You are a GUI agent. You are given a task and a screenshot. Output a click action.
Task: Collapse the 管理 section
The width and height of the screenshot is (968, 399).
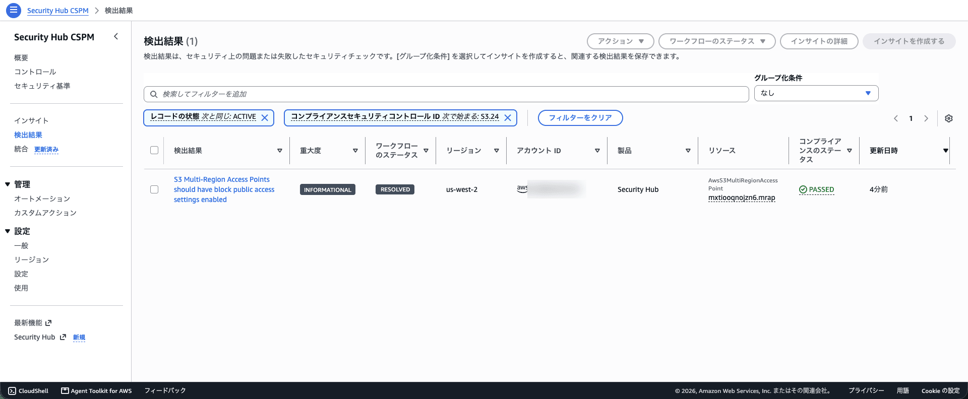click(x=8, y=184)
